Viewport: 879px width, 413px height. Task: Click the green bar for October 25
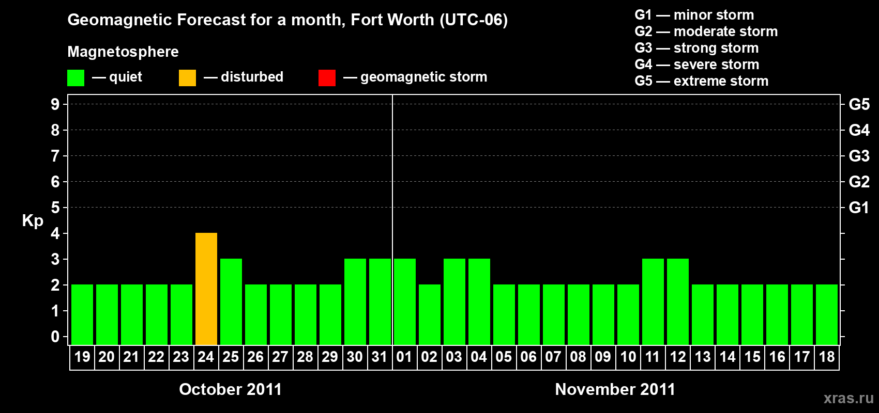coord(231,301)
